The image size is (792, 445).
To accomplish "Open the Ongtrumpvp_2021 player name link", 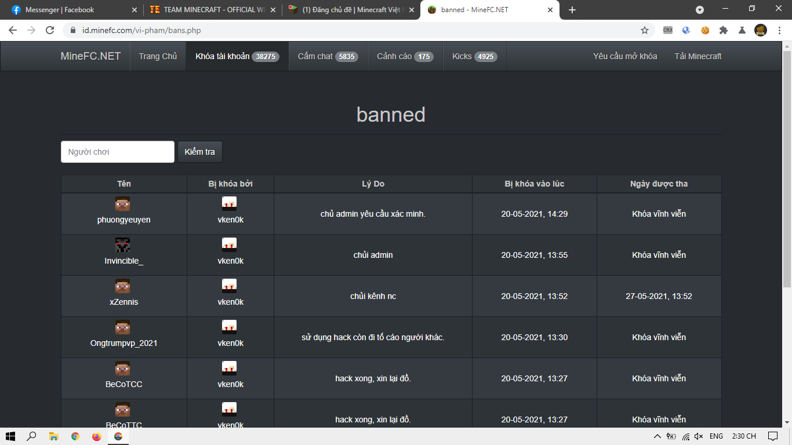I will [123, 343].
